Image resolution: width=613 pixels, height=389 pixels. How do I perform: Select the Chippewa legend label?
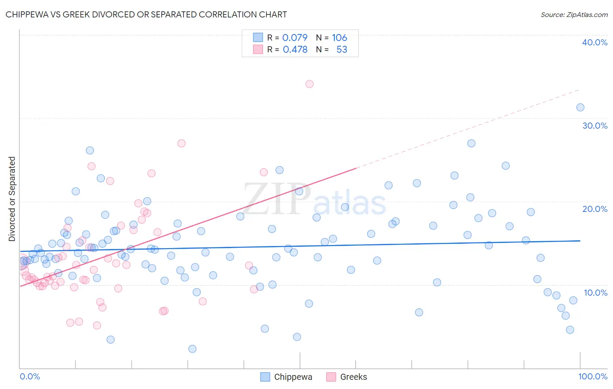293,377
